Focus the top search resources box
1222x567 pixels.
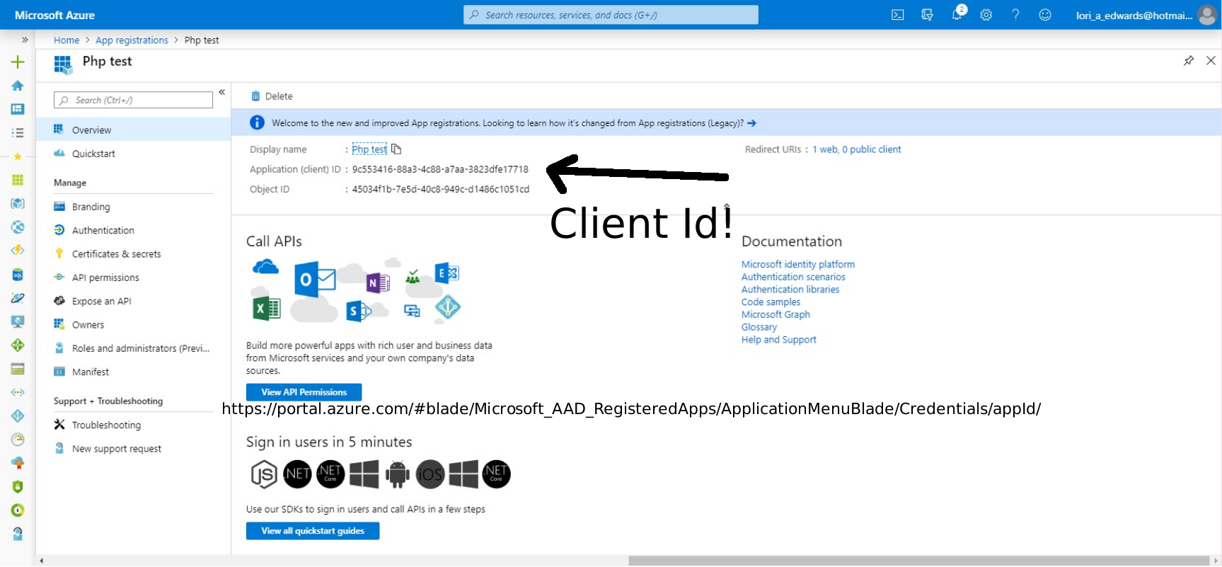click(x=611, y=15)
